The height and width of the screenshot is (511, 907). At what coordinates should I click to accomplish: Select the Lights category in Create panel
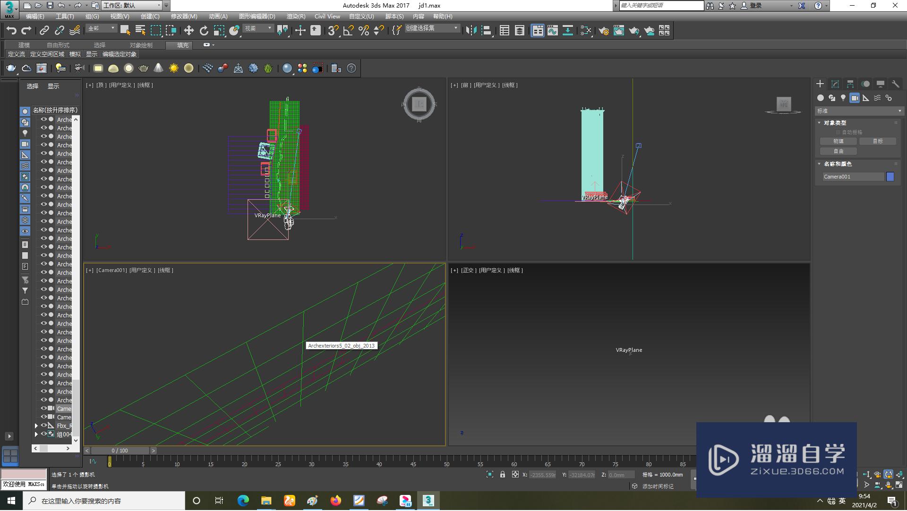[x=843, y=98]
